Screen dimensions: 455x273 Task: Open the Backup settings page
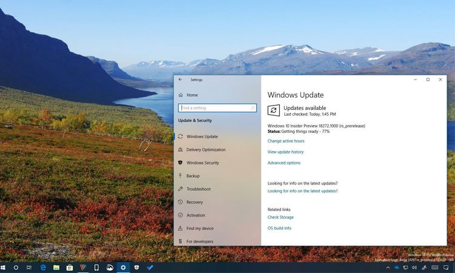pyautogui.click(x=193, y=176)
